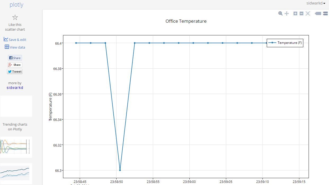Click the zoom in plus icon
The image size is (329, 185).
(295, 13)
